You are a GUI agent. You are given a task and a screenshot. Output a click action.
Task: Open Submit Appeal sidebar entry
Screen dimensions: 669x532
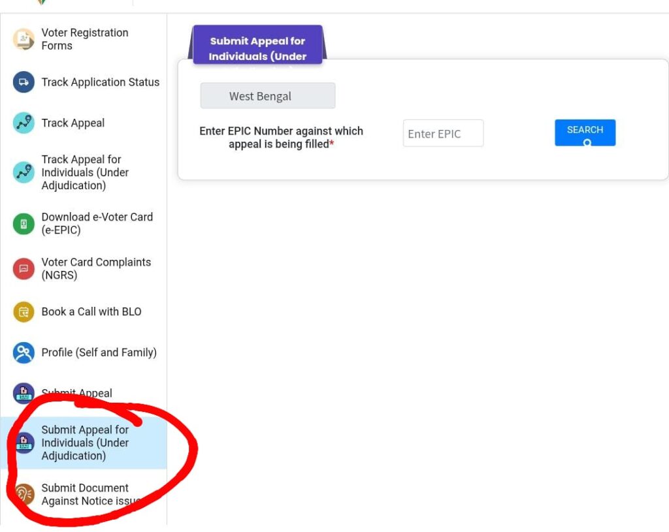coord(76,393)
